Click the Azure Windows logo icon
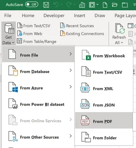The width and height of the screenshot is (136, 148). point(13,87)
